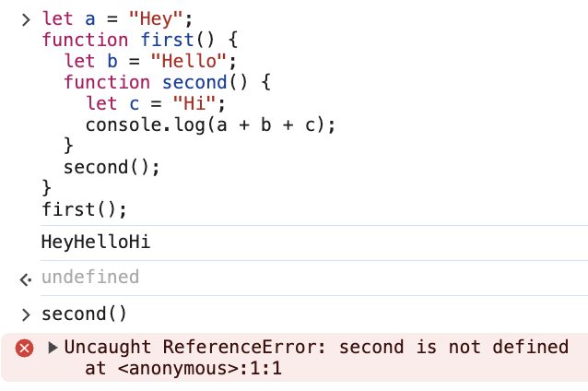Click the prompt chevron before "let a"
The width and height of the screenshot is (588, 391).
(x=26, y=18)
